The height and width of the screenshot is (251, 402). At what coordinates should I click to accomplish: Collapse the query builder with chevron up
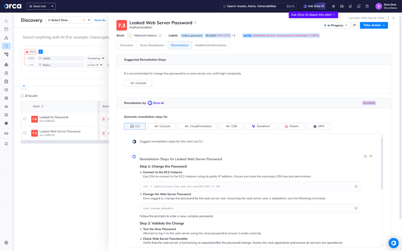[x=24, y=86]
